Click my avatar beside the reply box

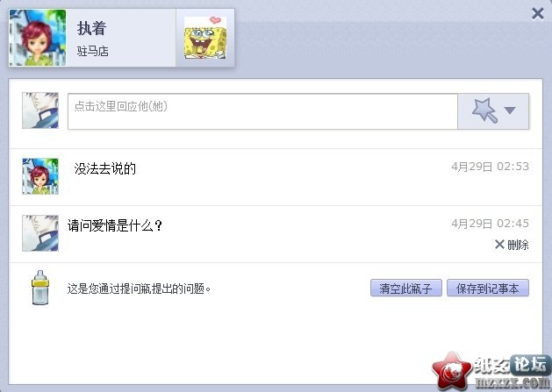click(x=40, y=110)
